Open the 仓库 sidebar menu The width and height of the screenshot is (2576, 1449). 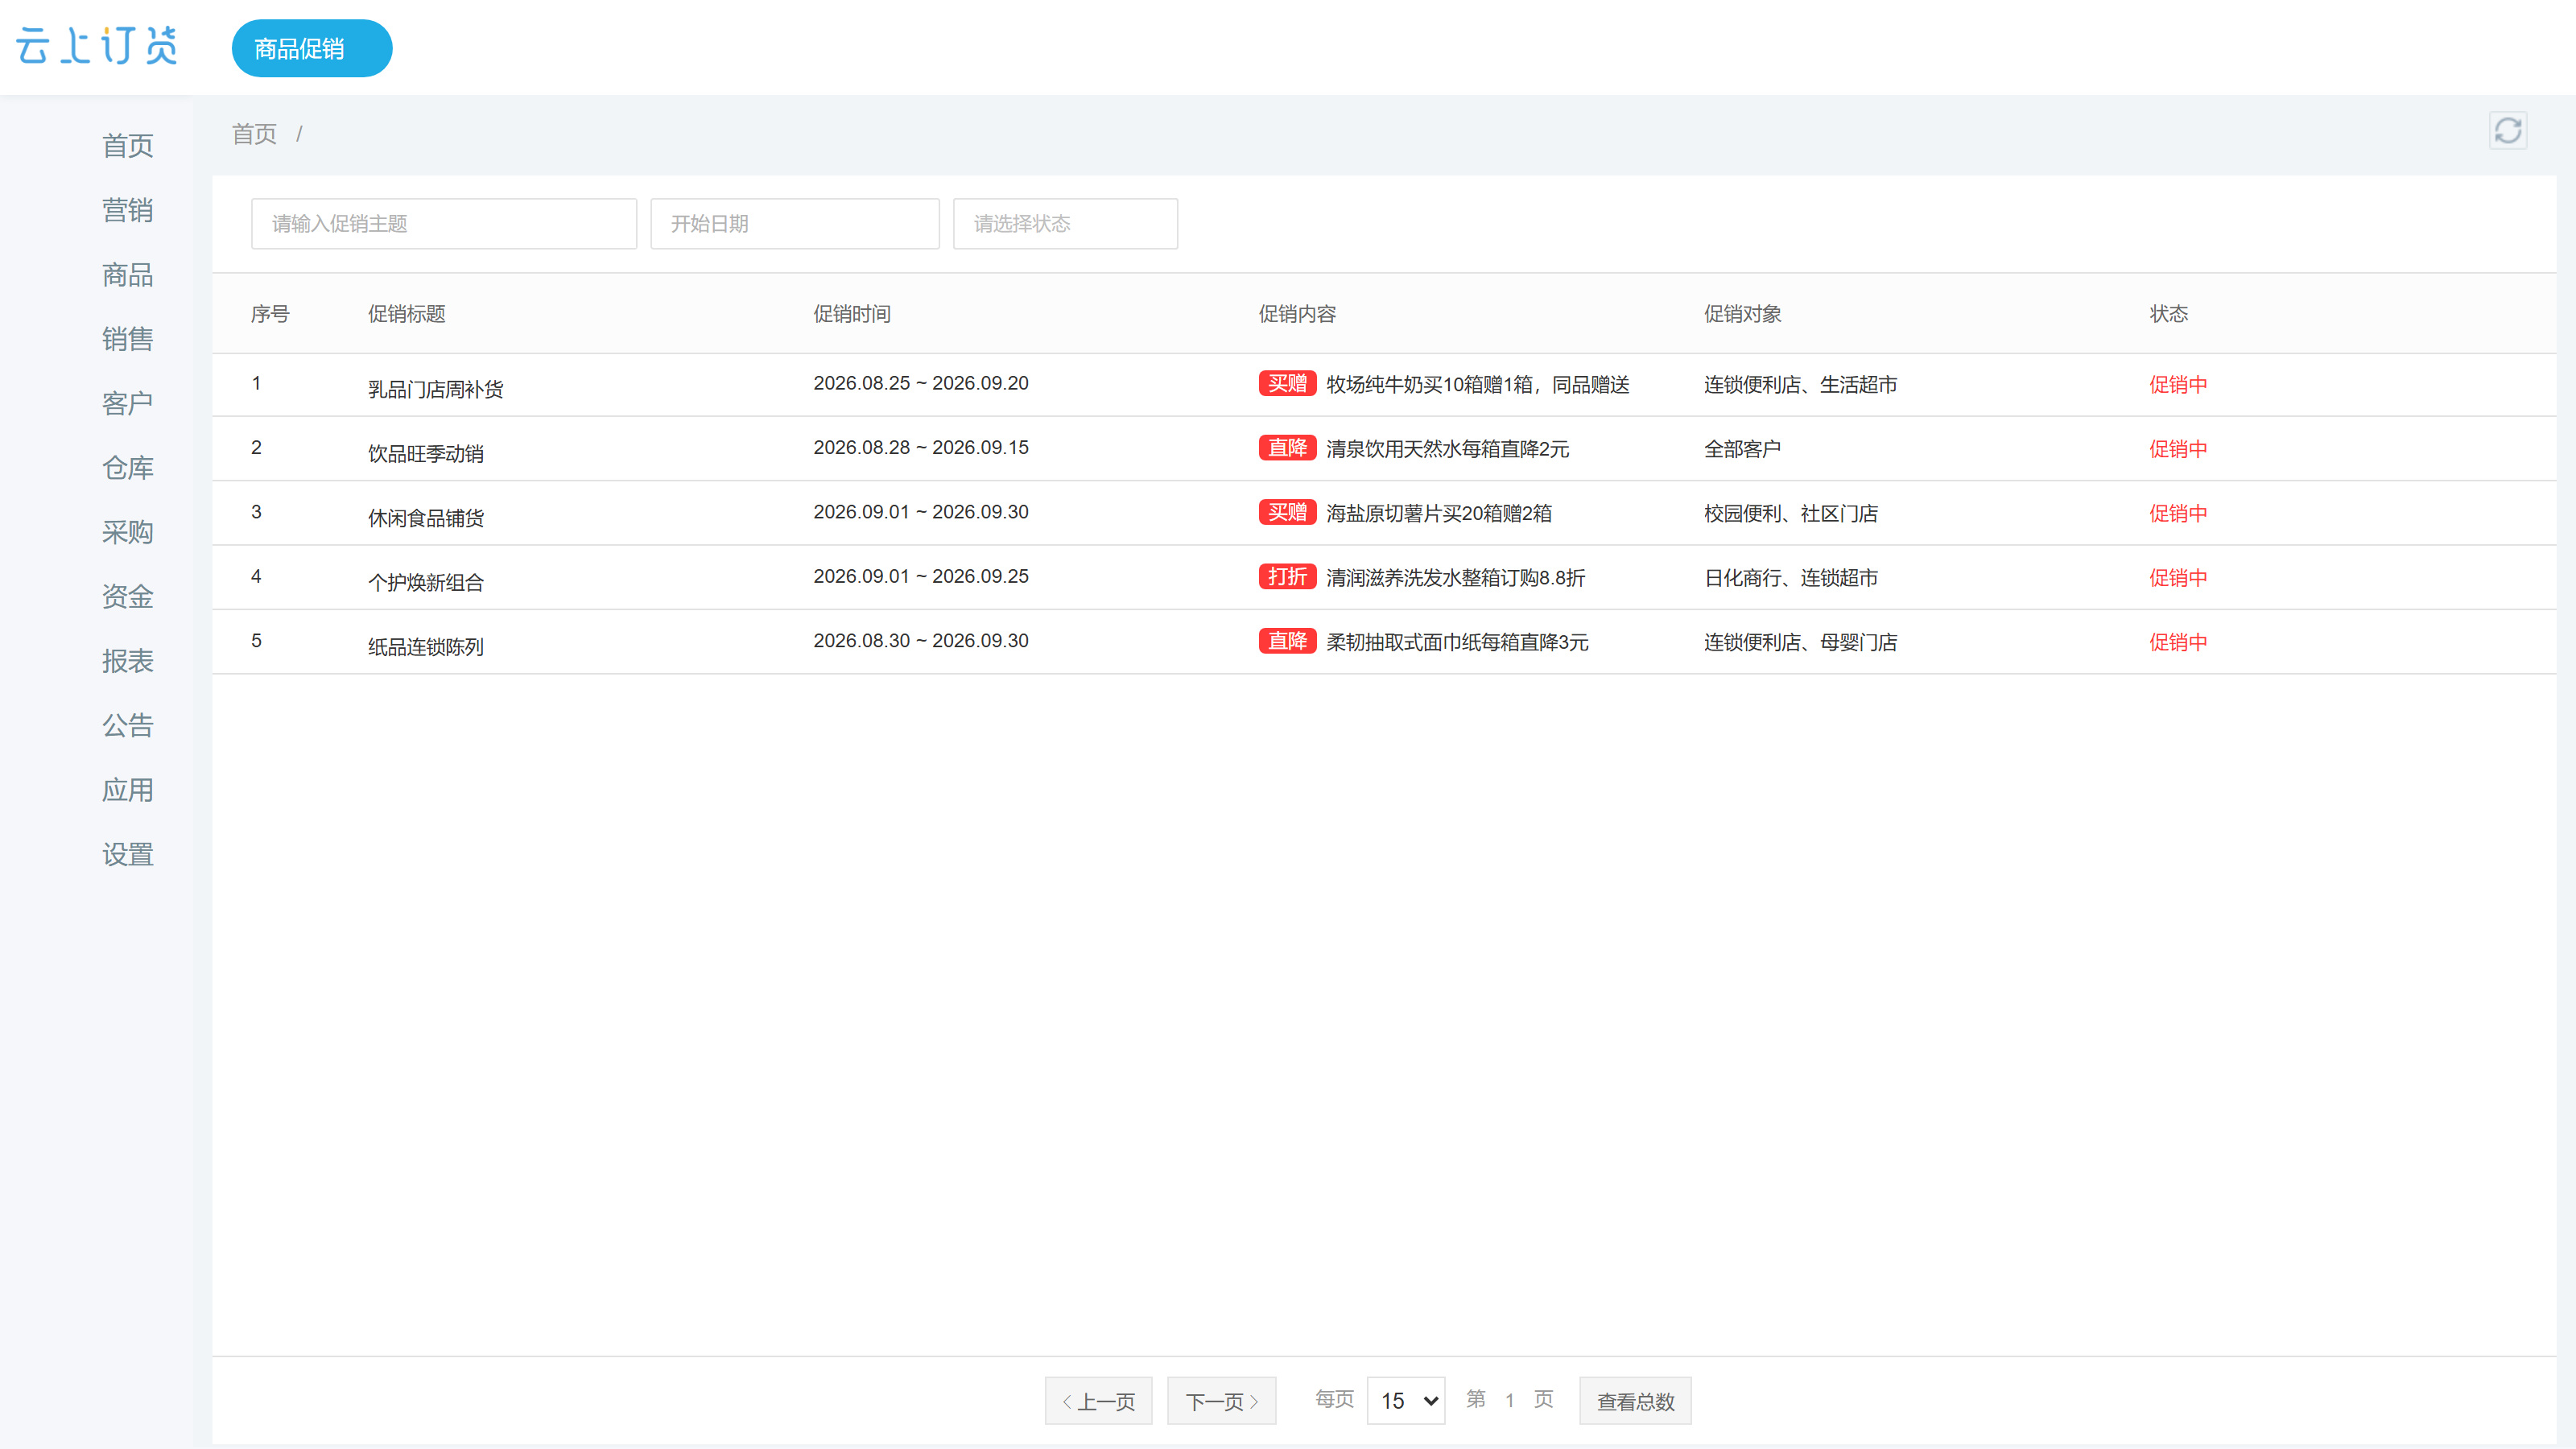(x=128, y=468)
